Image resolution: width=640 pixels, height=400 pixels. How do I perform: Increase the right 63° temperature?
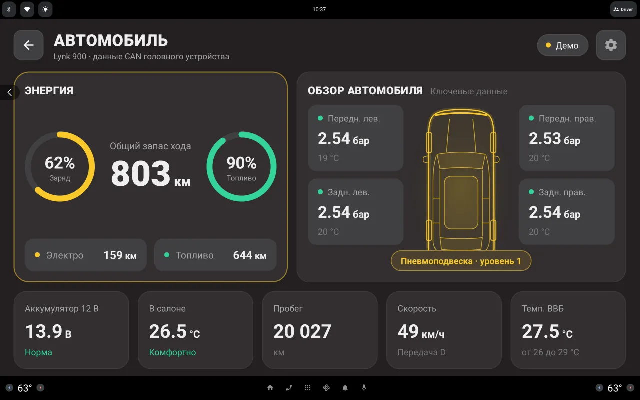coord(630,388)
